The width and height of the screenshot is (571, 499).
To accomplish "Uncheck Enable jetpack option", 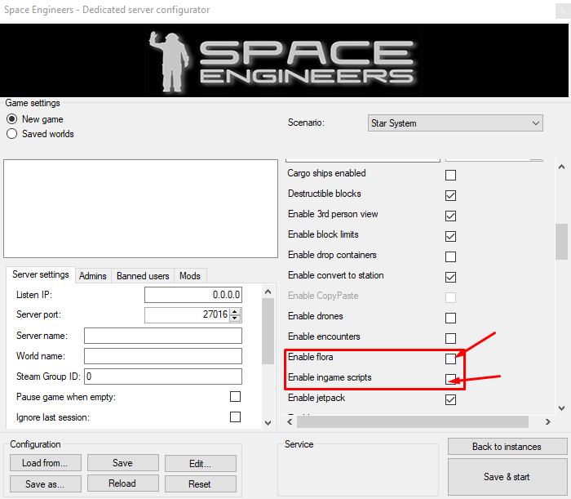I will tap(450, 399).
